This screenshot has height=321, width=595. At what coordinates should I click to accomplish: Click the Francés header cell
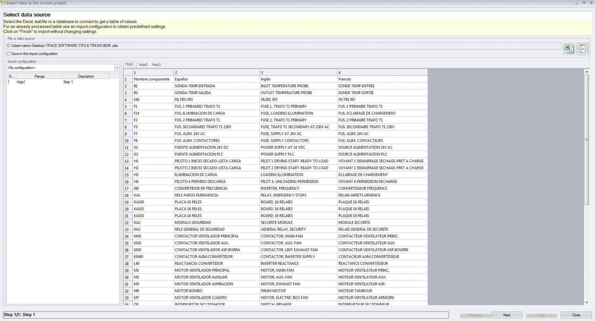pyautogui.click(x=382, y=79)
